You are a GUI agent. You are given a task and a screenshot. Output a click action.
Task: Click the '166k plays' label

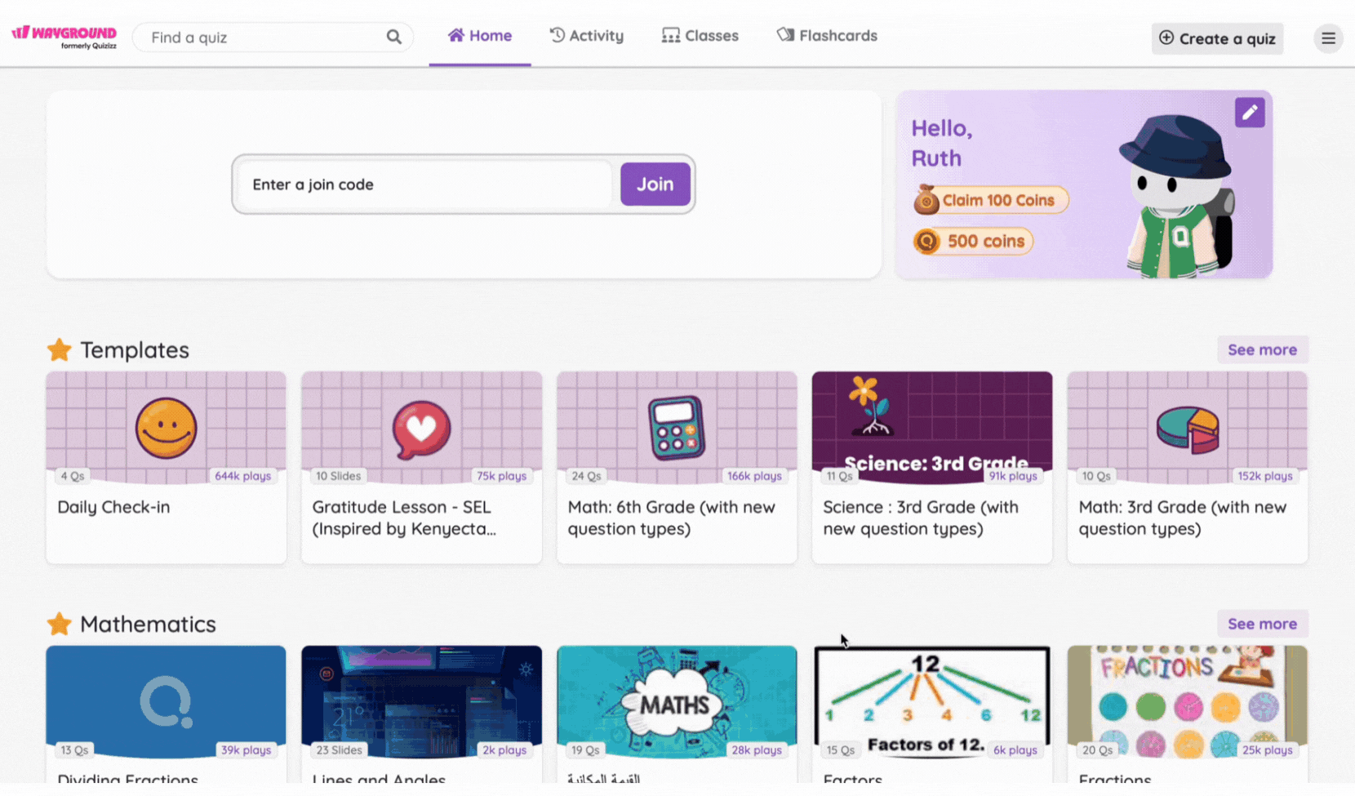[x=754, y=476]
